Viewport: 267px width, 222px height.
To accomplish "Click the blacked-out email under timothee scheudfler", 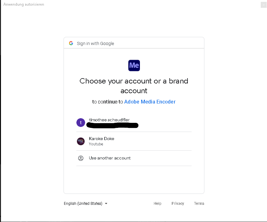I will pos(112,125).
